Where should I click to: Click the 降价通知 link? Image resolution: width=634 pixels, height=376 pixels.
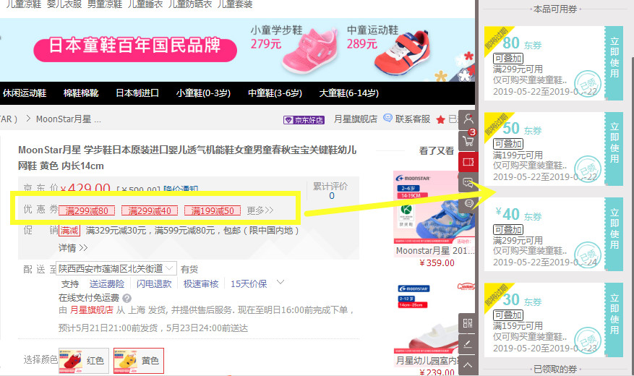point(181,189)
